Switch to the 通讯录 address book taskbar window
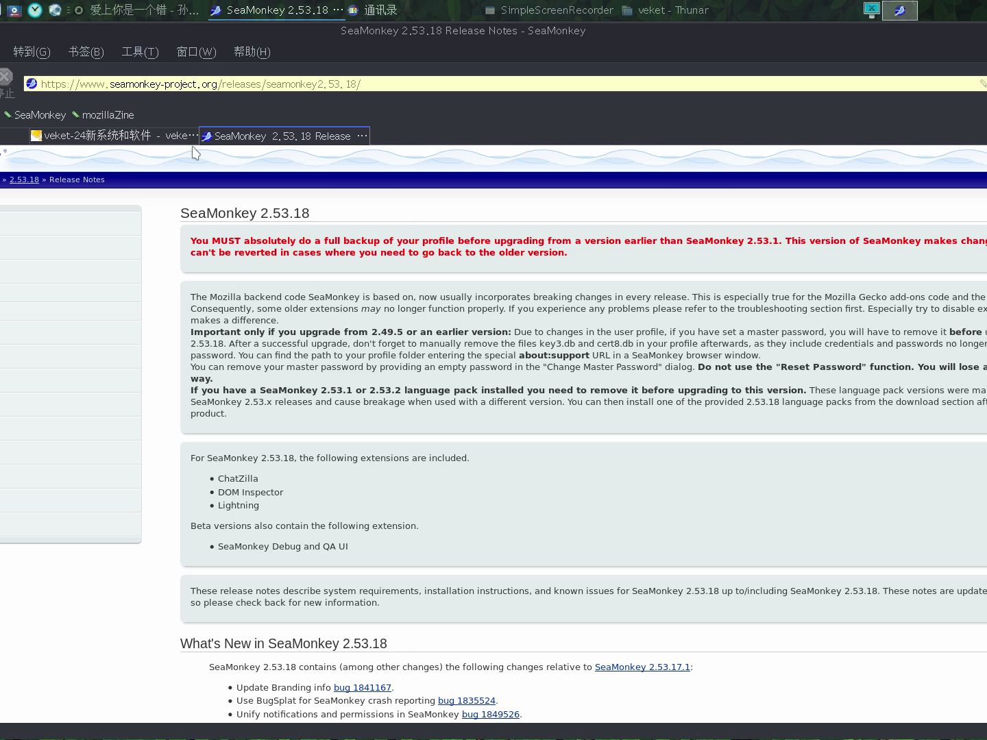987x740 pixels. click(x=373, y=10)
